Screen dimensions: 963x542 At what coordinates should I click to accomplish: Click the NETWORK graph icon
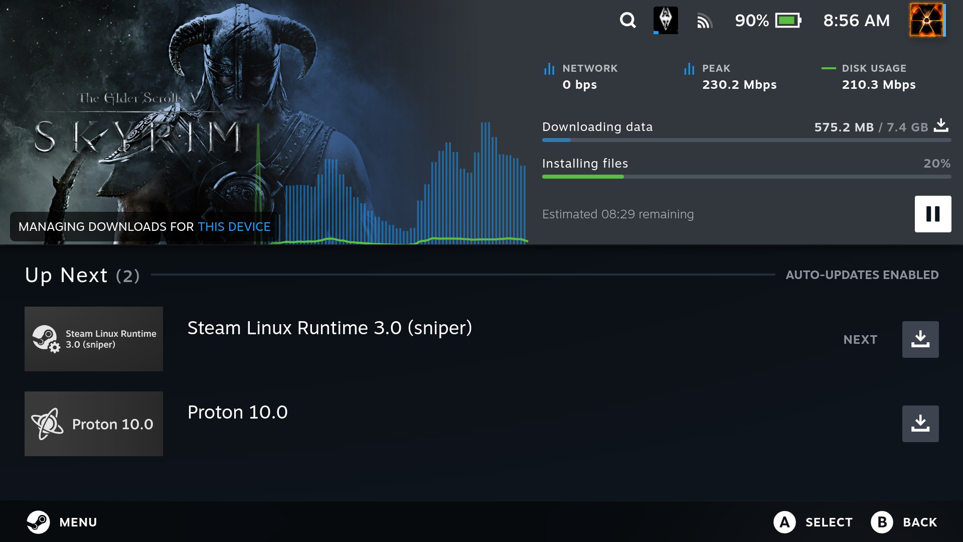point(549,69)
